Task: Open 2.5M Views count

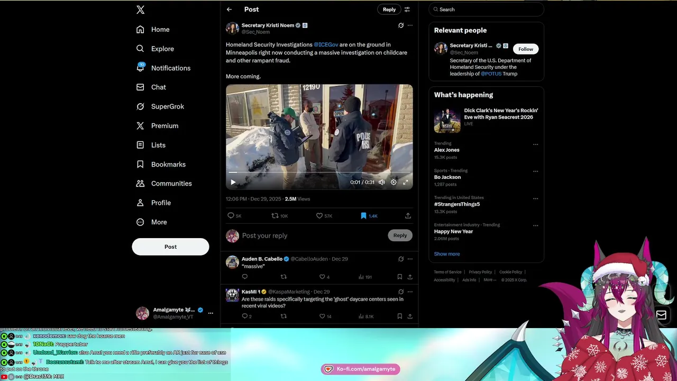Action: click(x=297, y=199)
